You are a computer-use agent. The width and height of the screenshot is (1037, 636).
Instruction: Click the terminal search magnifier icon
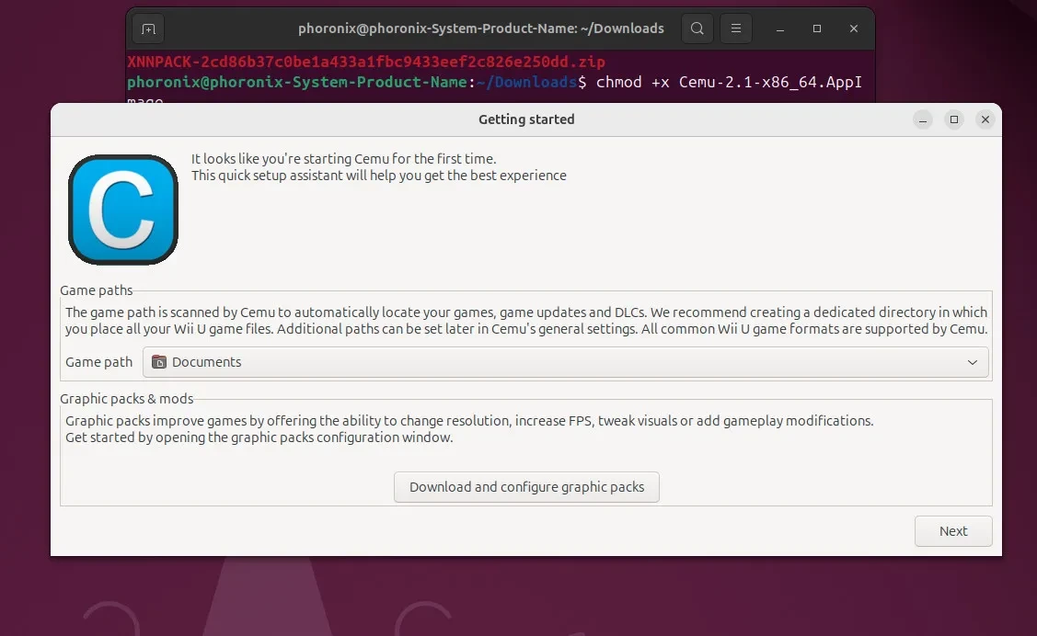[697, 28]
